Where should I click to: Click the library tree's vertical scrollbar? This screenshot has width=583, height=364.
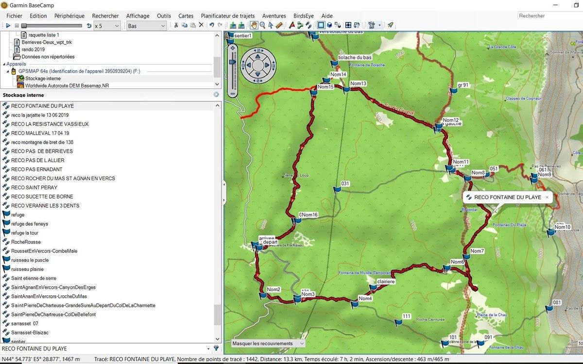click(x=217, y=60)
